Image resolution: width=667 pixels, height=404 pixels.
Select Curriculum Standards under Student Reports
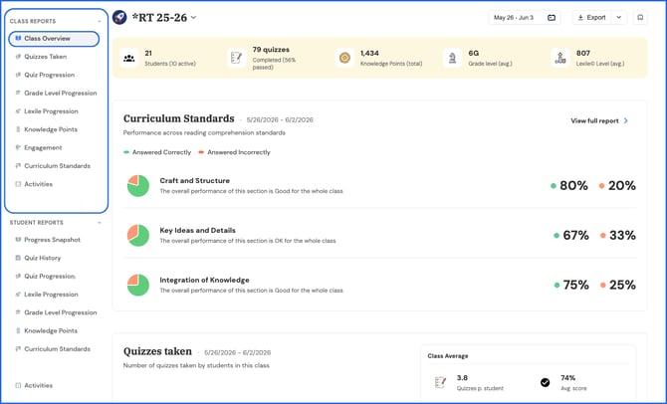pyautogui.click(x=57, y=349)
